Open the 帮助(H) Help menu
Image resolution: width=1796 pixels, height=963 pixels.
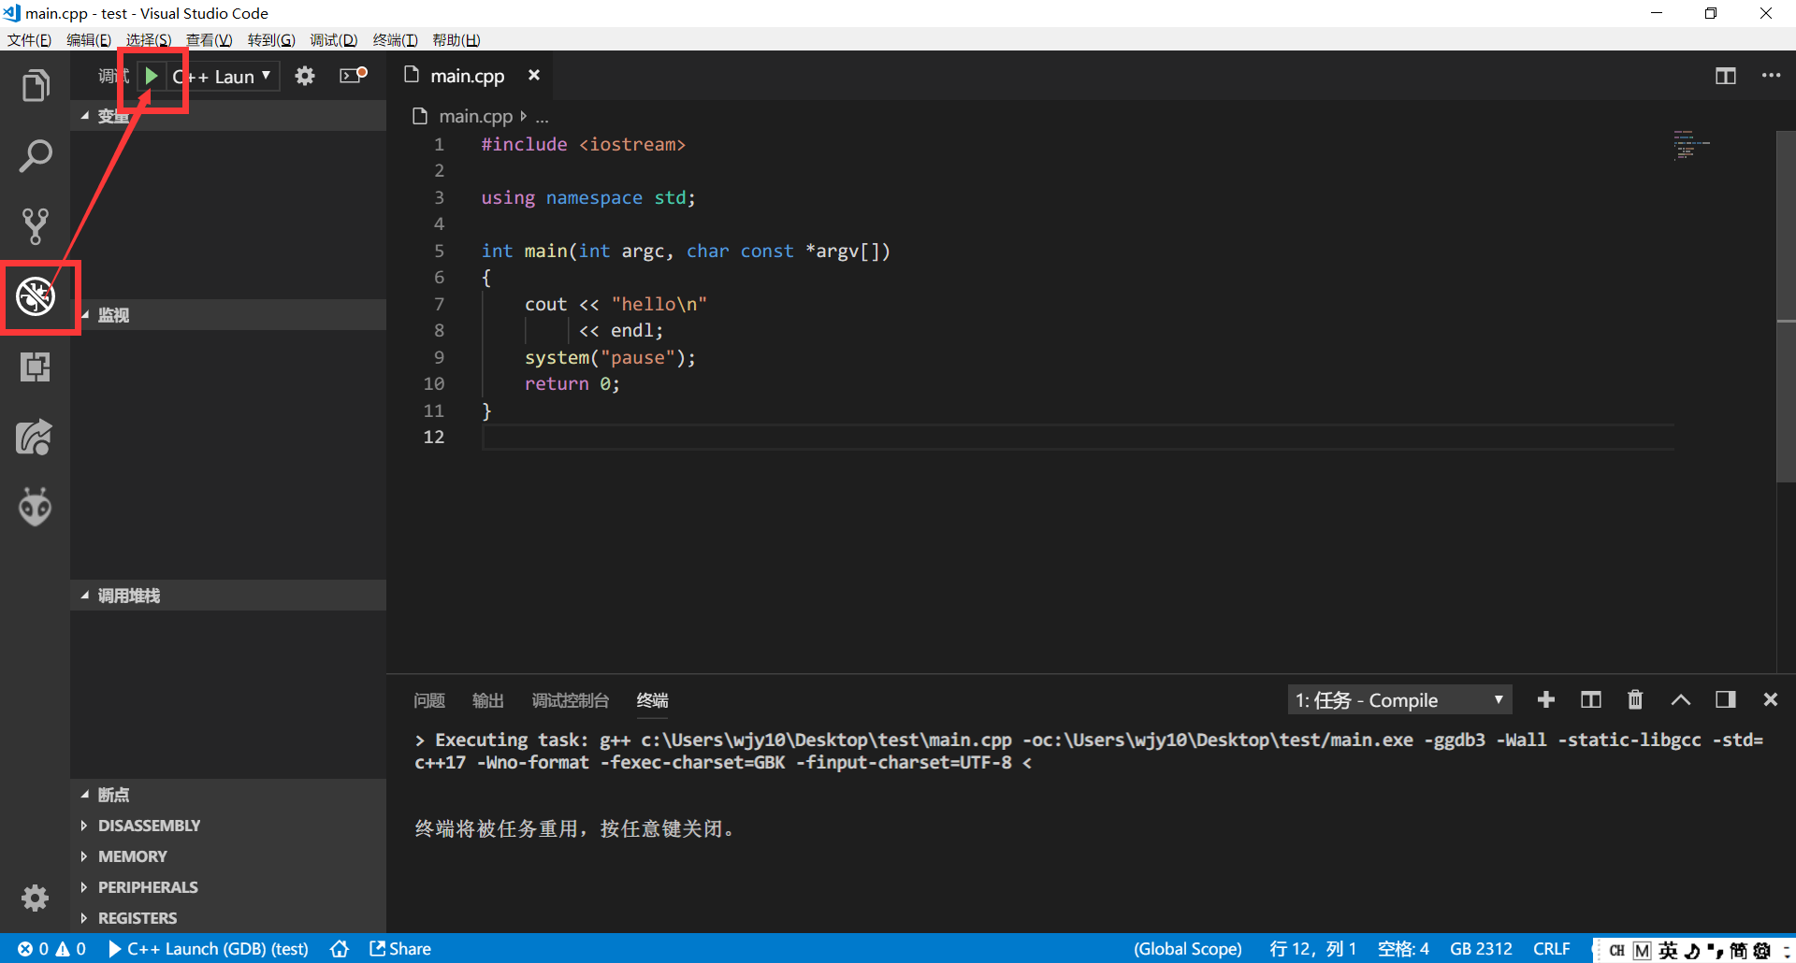(456, 40)
